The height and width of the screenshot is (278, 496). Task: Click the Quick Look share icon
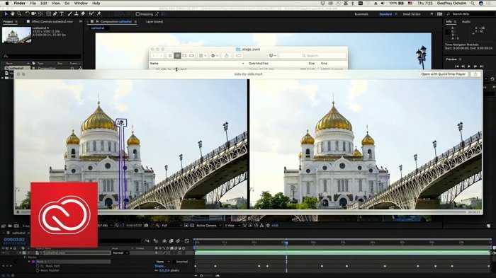pos(475,74)
